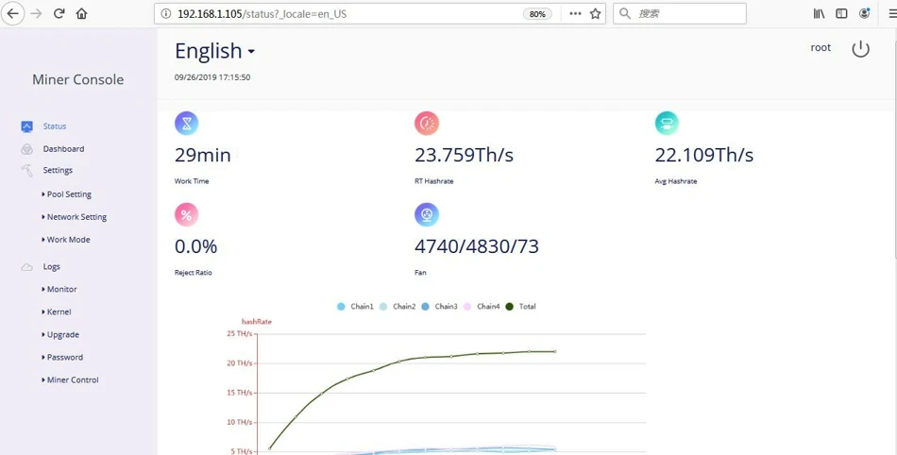
Task: Expand Kernel submenu item
Action: click(x=56, y=312)
